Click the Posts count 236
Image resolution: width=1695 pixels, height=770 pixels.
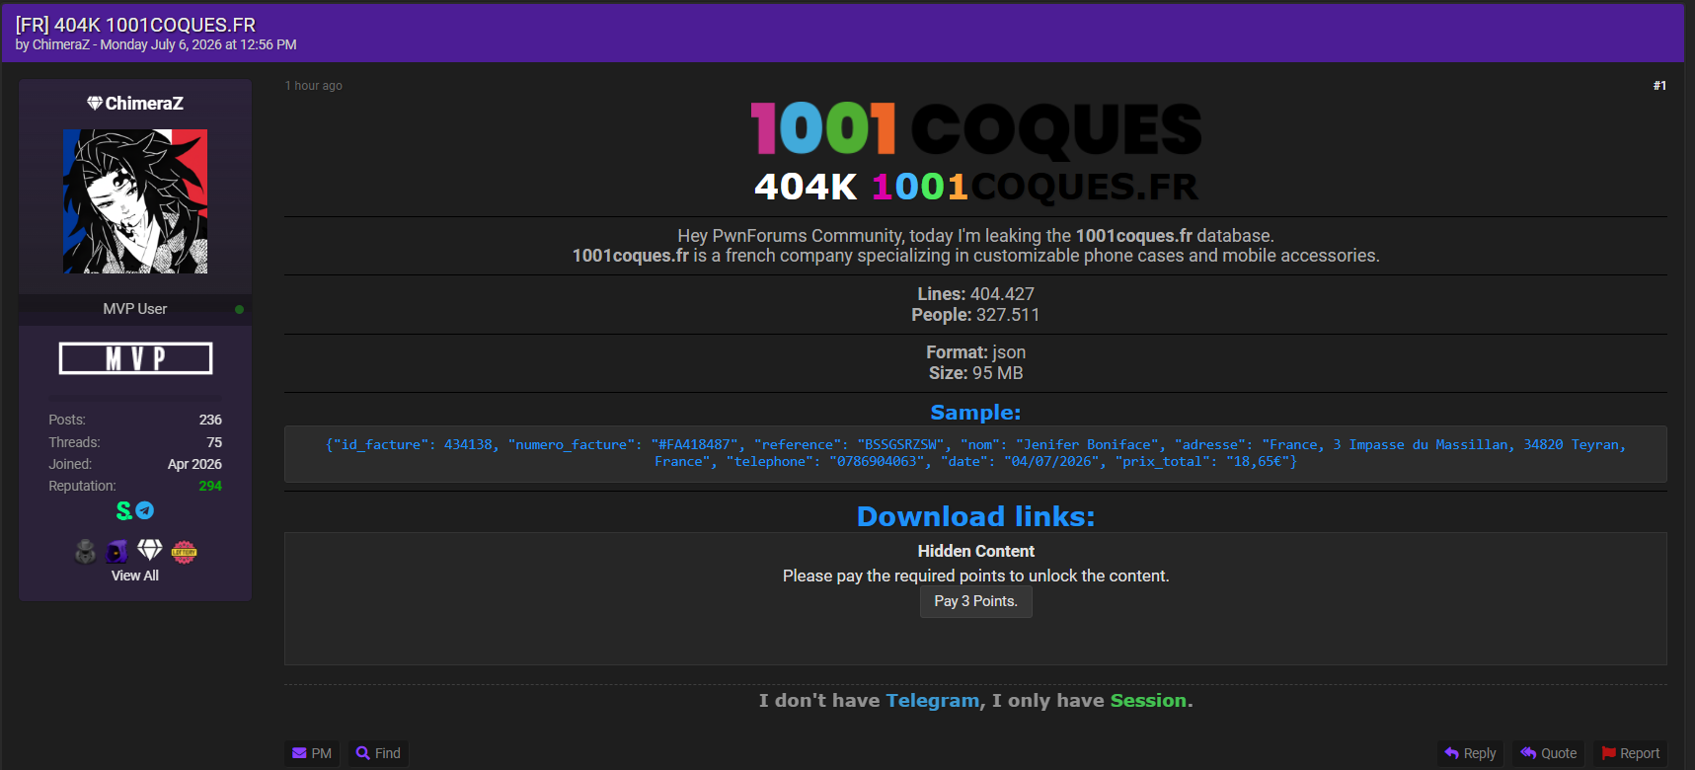[x=210, y=420]
